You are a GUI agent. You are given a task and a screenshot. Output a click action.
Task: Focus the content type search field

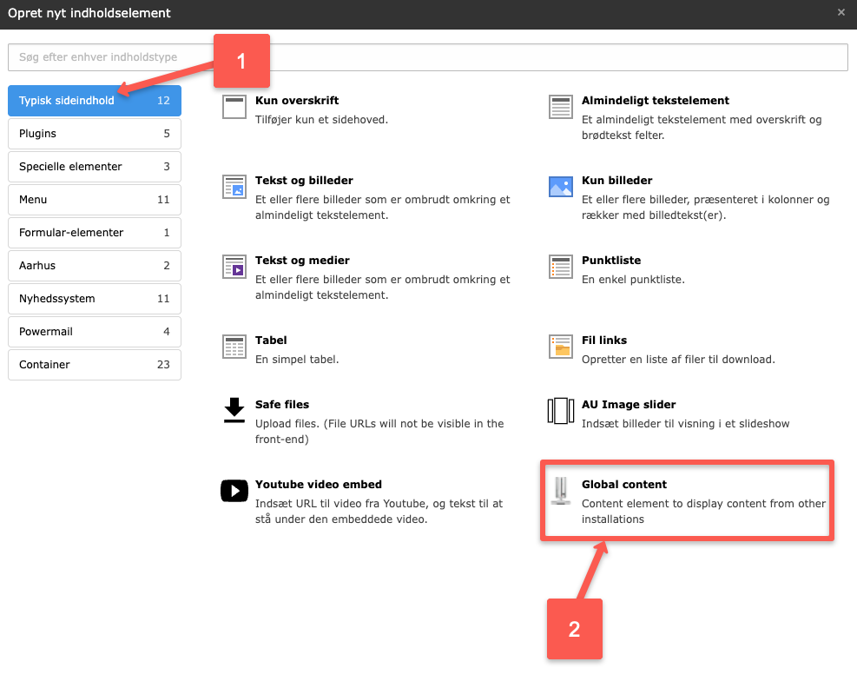(427, 57)
